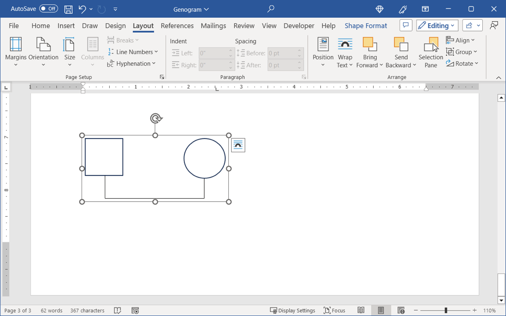Open the Selection Pane

click(x=431, y=53)
